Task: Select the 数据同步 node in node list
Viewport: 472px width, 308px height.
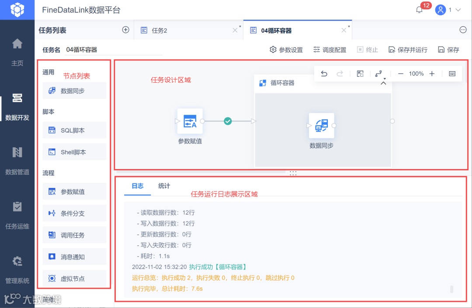Action: (74, 90)
